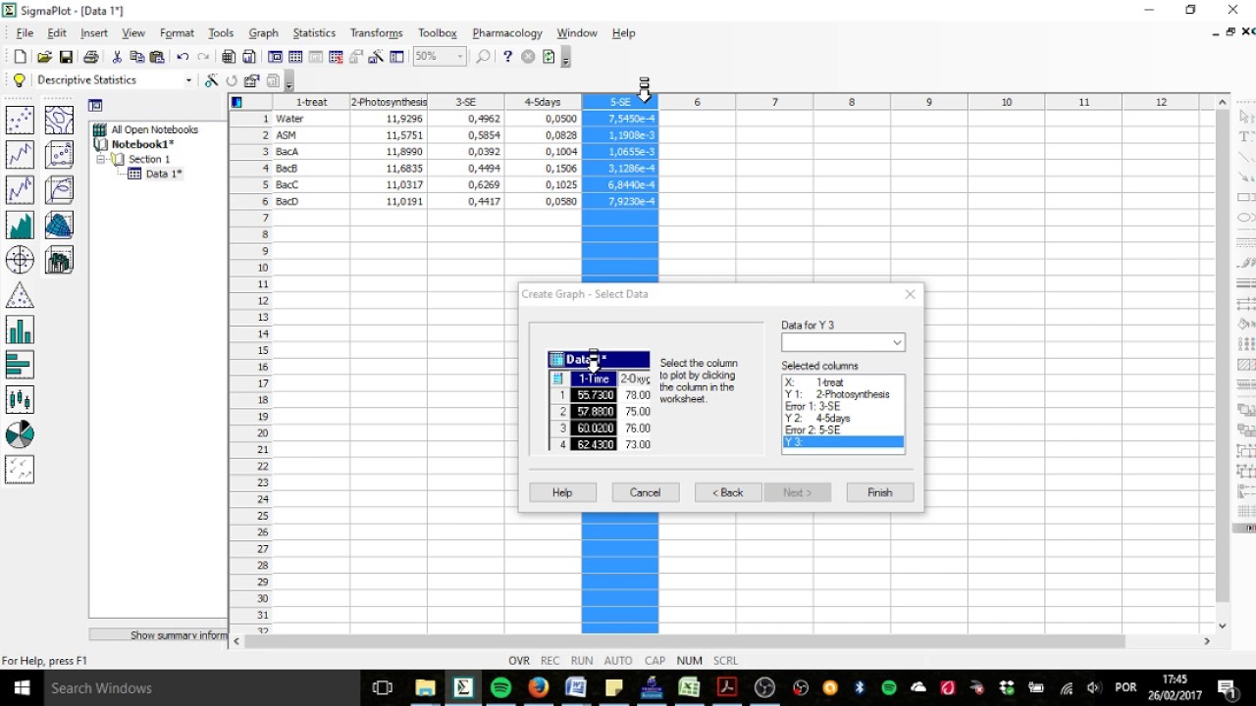Select the Line Plot graph type
Screen dimensions: 1256x706
(x=20, y=155)
